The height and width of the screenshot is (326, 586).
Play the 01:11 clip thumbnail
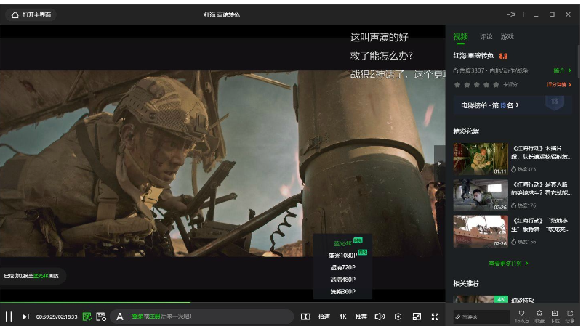481,159
